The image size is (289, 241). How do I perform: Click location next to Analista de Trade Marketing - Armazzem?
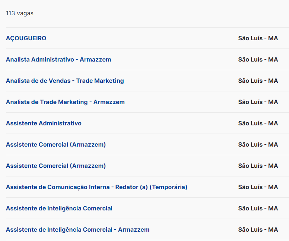[x=258, y=102]
